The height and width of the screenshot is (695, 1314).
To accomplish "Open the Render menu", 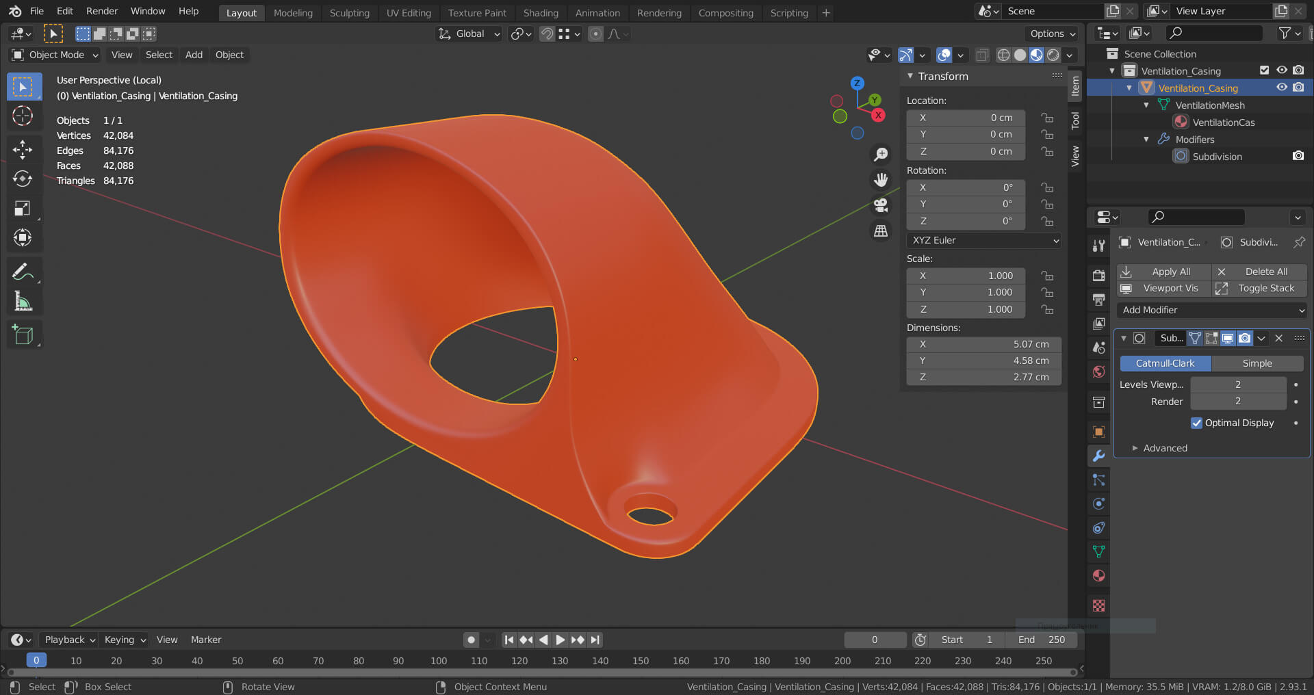I will tap(101, 11).
